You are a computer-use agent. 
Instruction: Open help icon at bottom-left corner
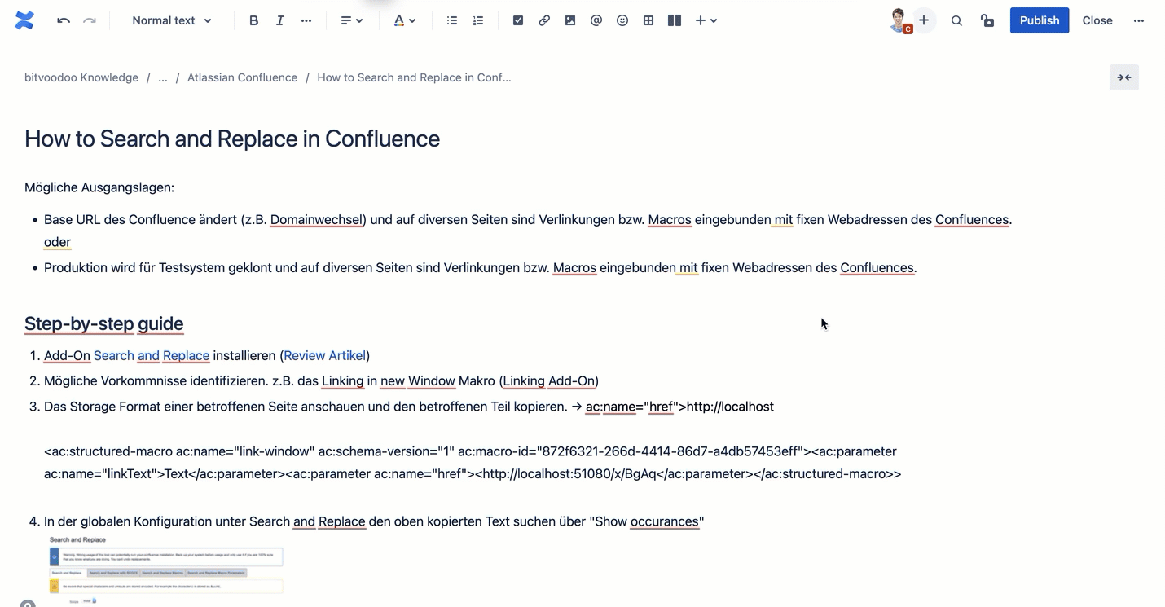pos(28,605)
